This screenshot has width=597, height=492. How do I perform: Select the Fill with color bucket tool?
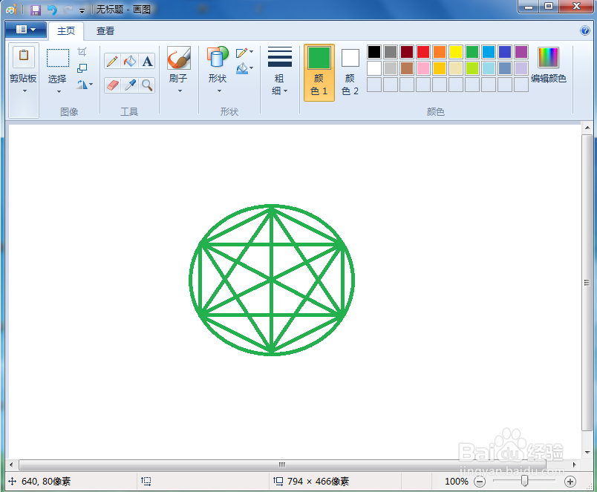click(x=130, y=62)
